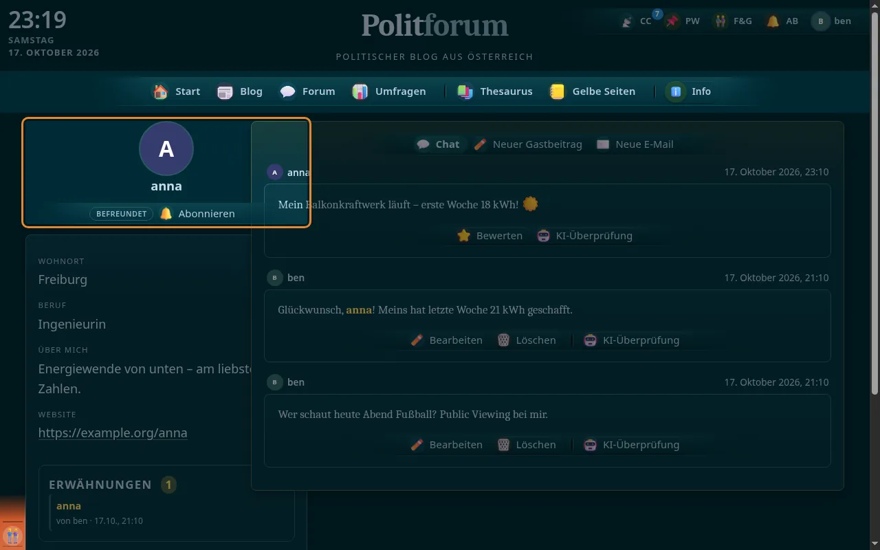Open the Thesaurus books icon
Screen dimensions: 880x550
465,91
